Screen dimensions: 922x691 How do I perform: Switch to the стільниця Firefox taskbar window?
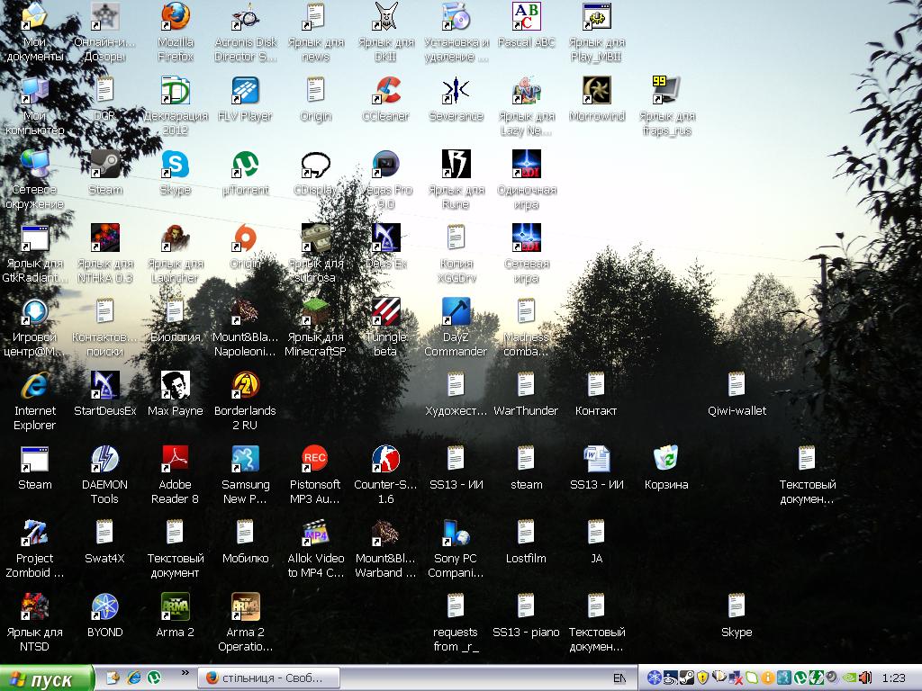click(268, 678)
